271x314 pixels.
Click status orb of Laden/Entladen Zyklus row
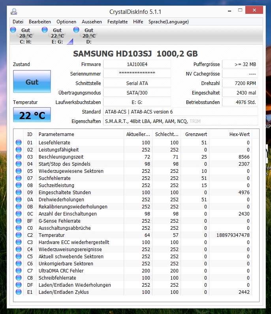point(19,292)
